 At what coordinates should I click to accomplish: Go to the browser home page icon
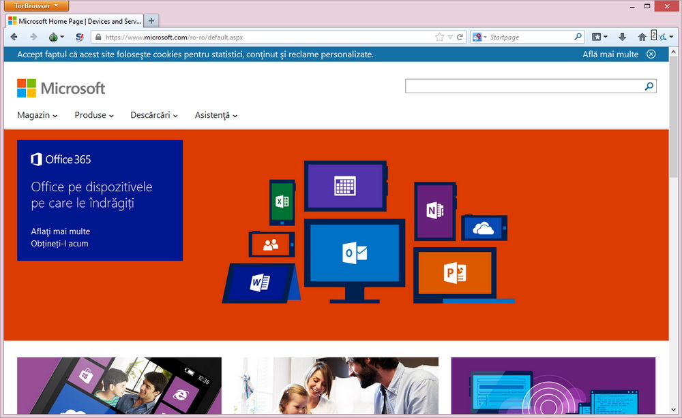(642, 37)
